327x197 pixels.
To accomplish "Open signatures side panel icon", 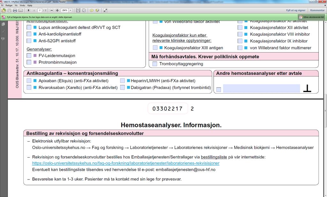I will (x=3, y=39).
